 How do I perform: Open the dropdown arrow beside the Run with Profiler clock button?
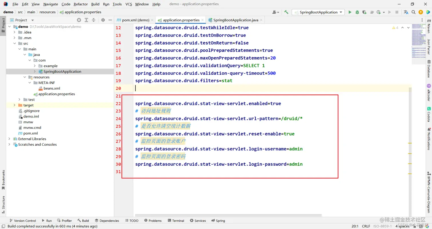coord(384,12)
